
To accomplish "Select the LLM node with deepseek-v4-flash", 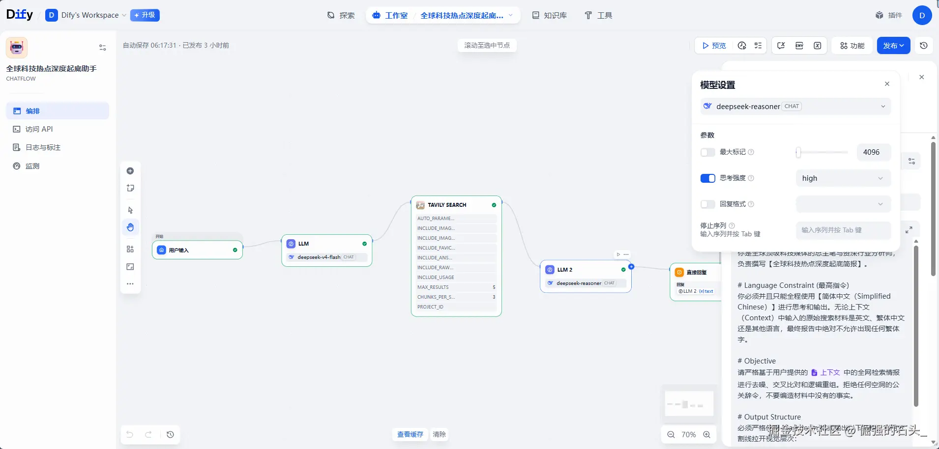I will (x=326, y=251).
